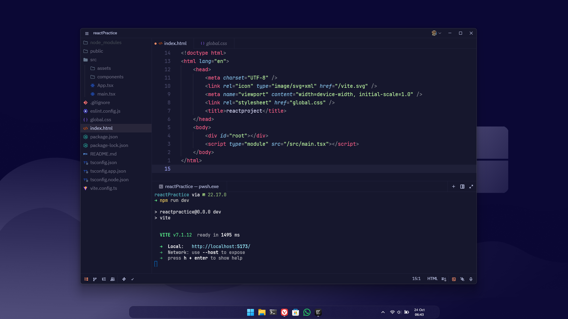Select the reactPractice — pwsh.exe terminal tab

(189, 187)
